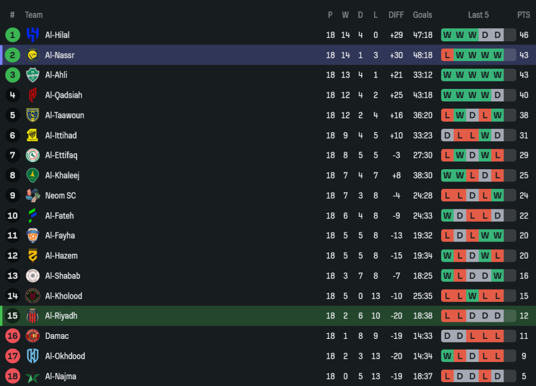536x386 pixels.
Task: Click the Al-Ittihad yellow crest icon
Action: click(x=33, y=135)
